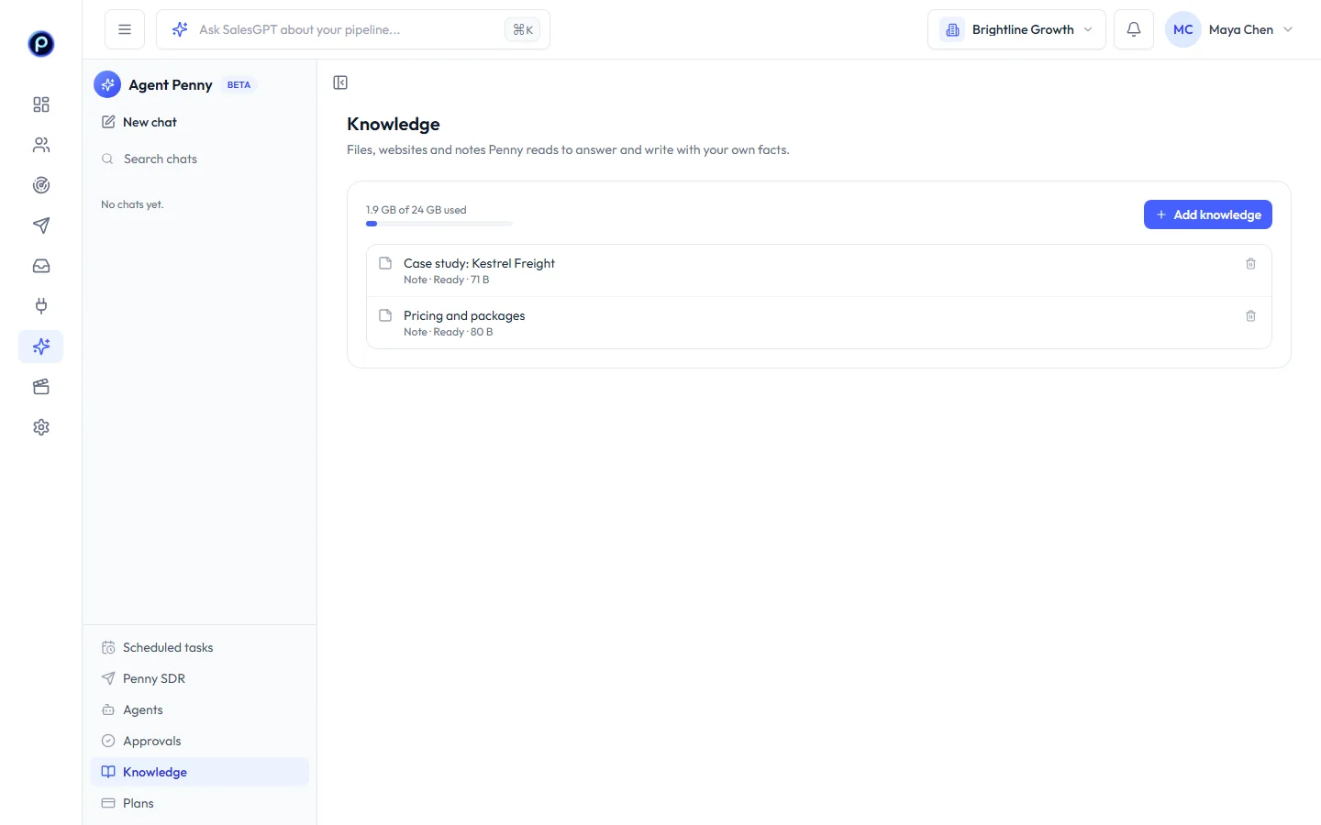1321x825 pixels.
Task: Click the BETA badge
Action: click(239, 85)
